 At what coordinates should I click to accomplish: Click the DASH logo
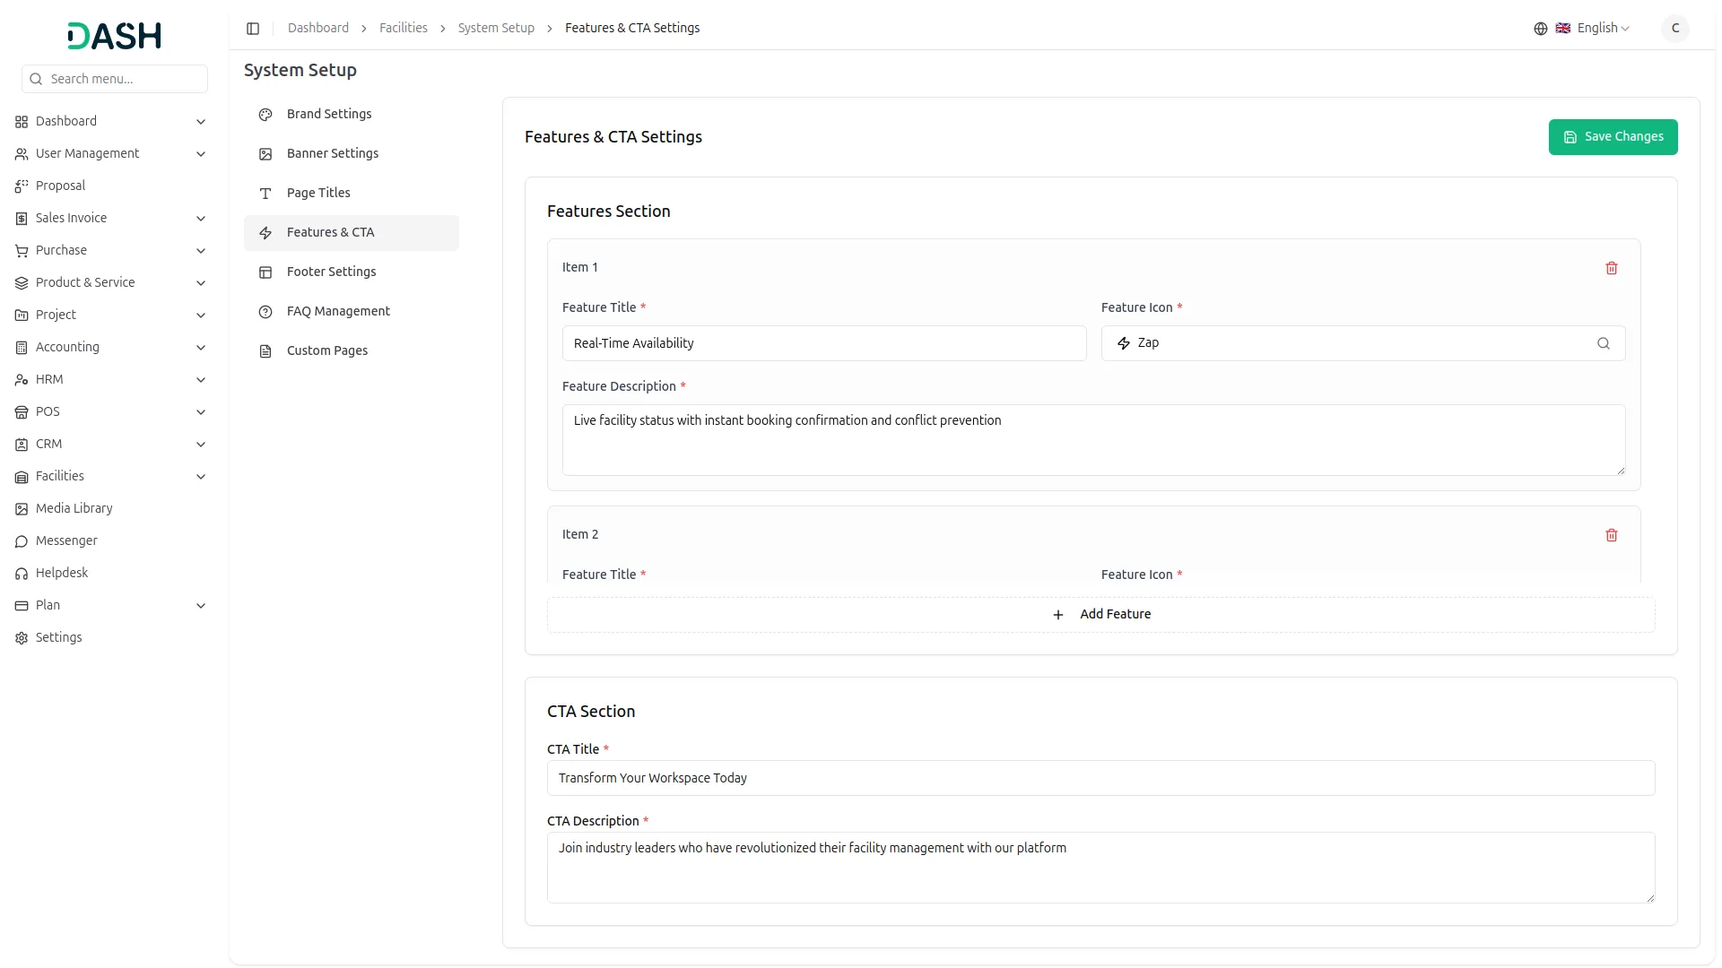tap(114, 36)
